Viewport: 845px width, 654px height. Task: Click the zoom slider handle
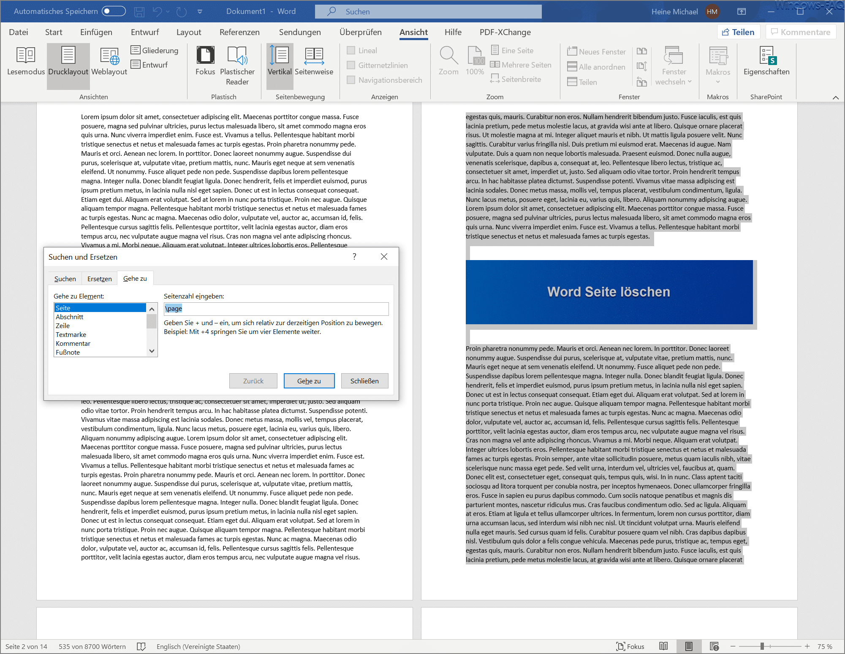762,646
